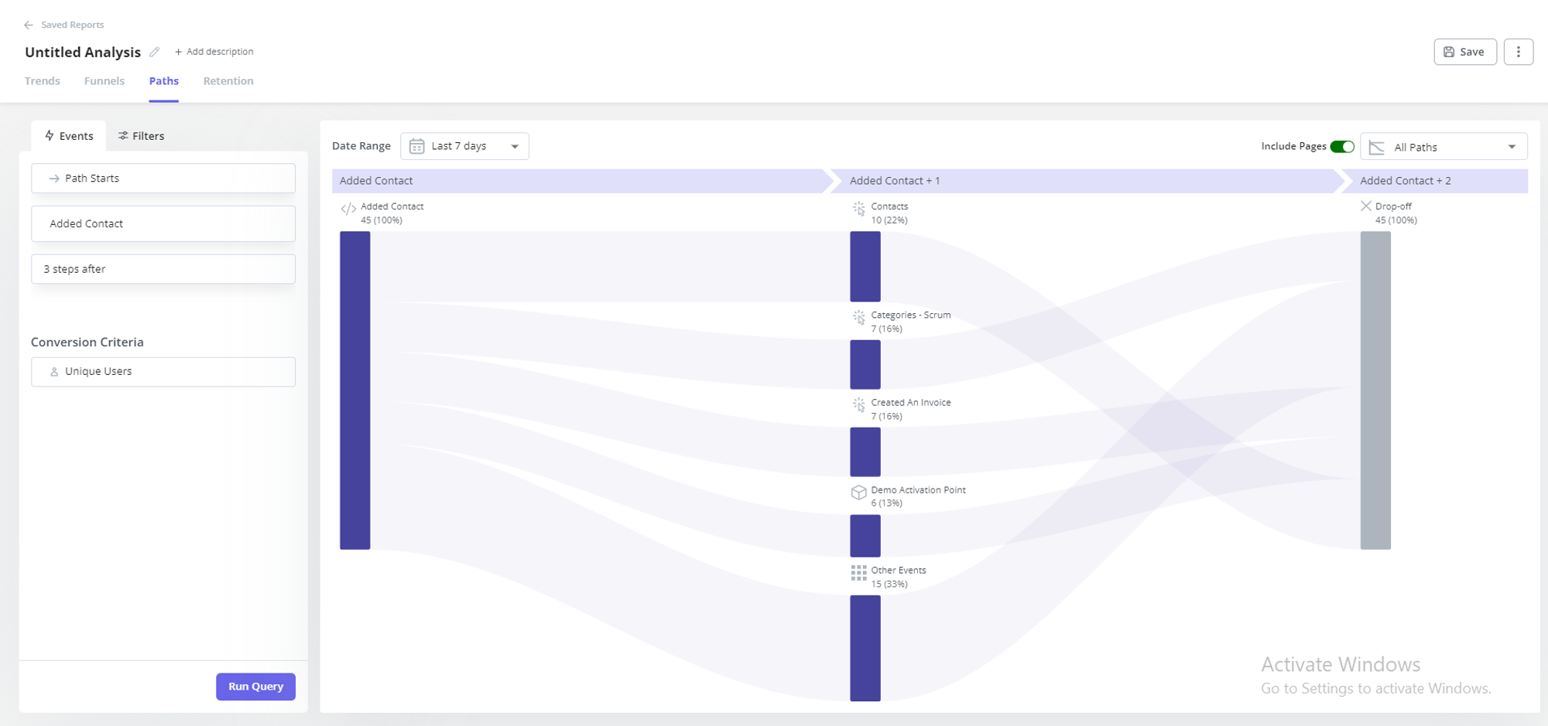Click the event cursor icon beside Contacts
1548x726 pixels.
click(x=859, y=208)
